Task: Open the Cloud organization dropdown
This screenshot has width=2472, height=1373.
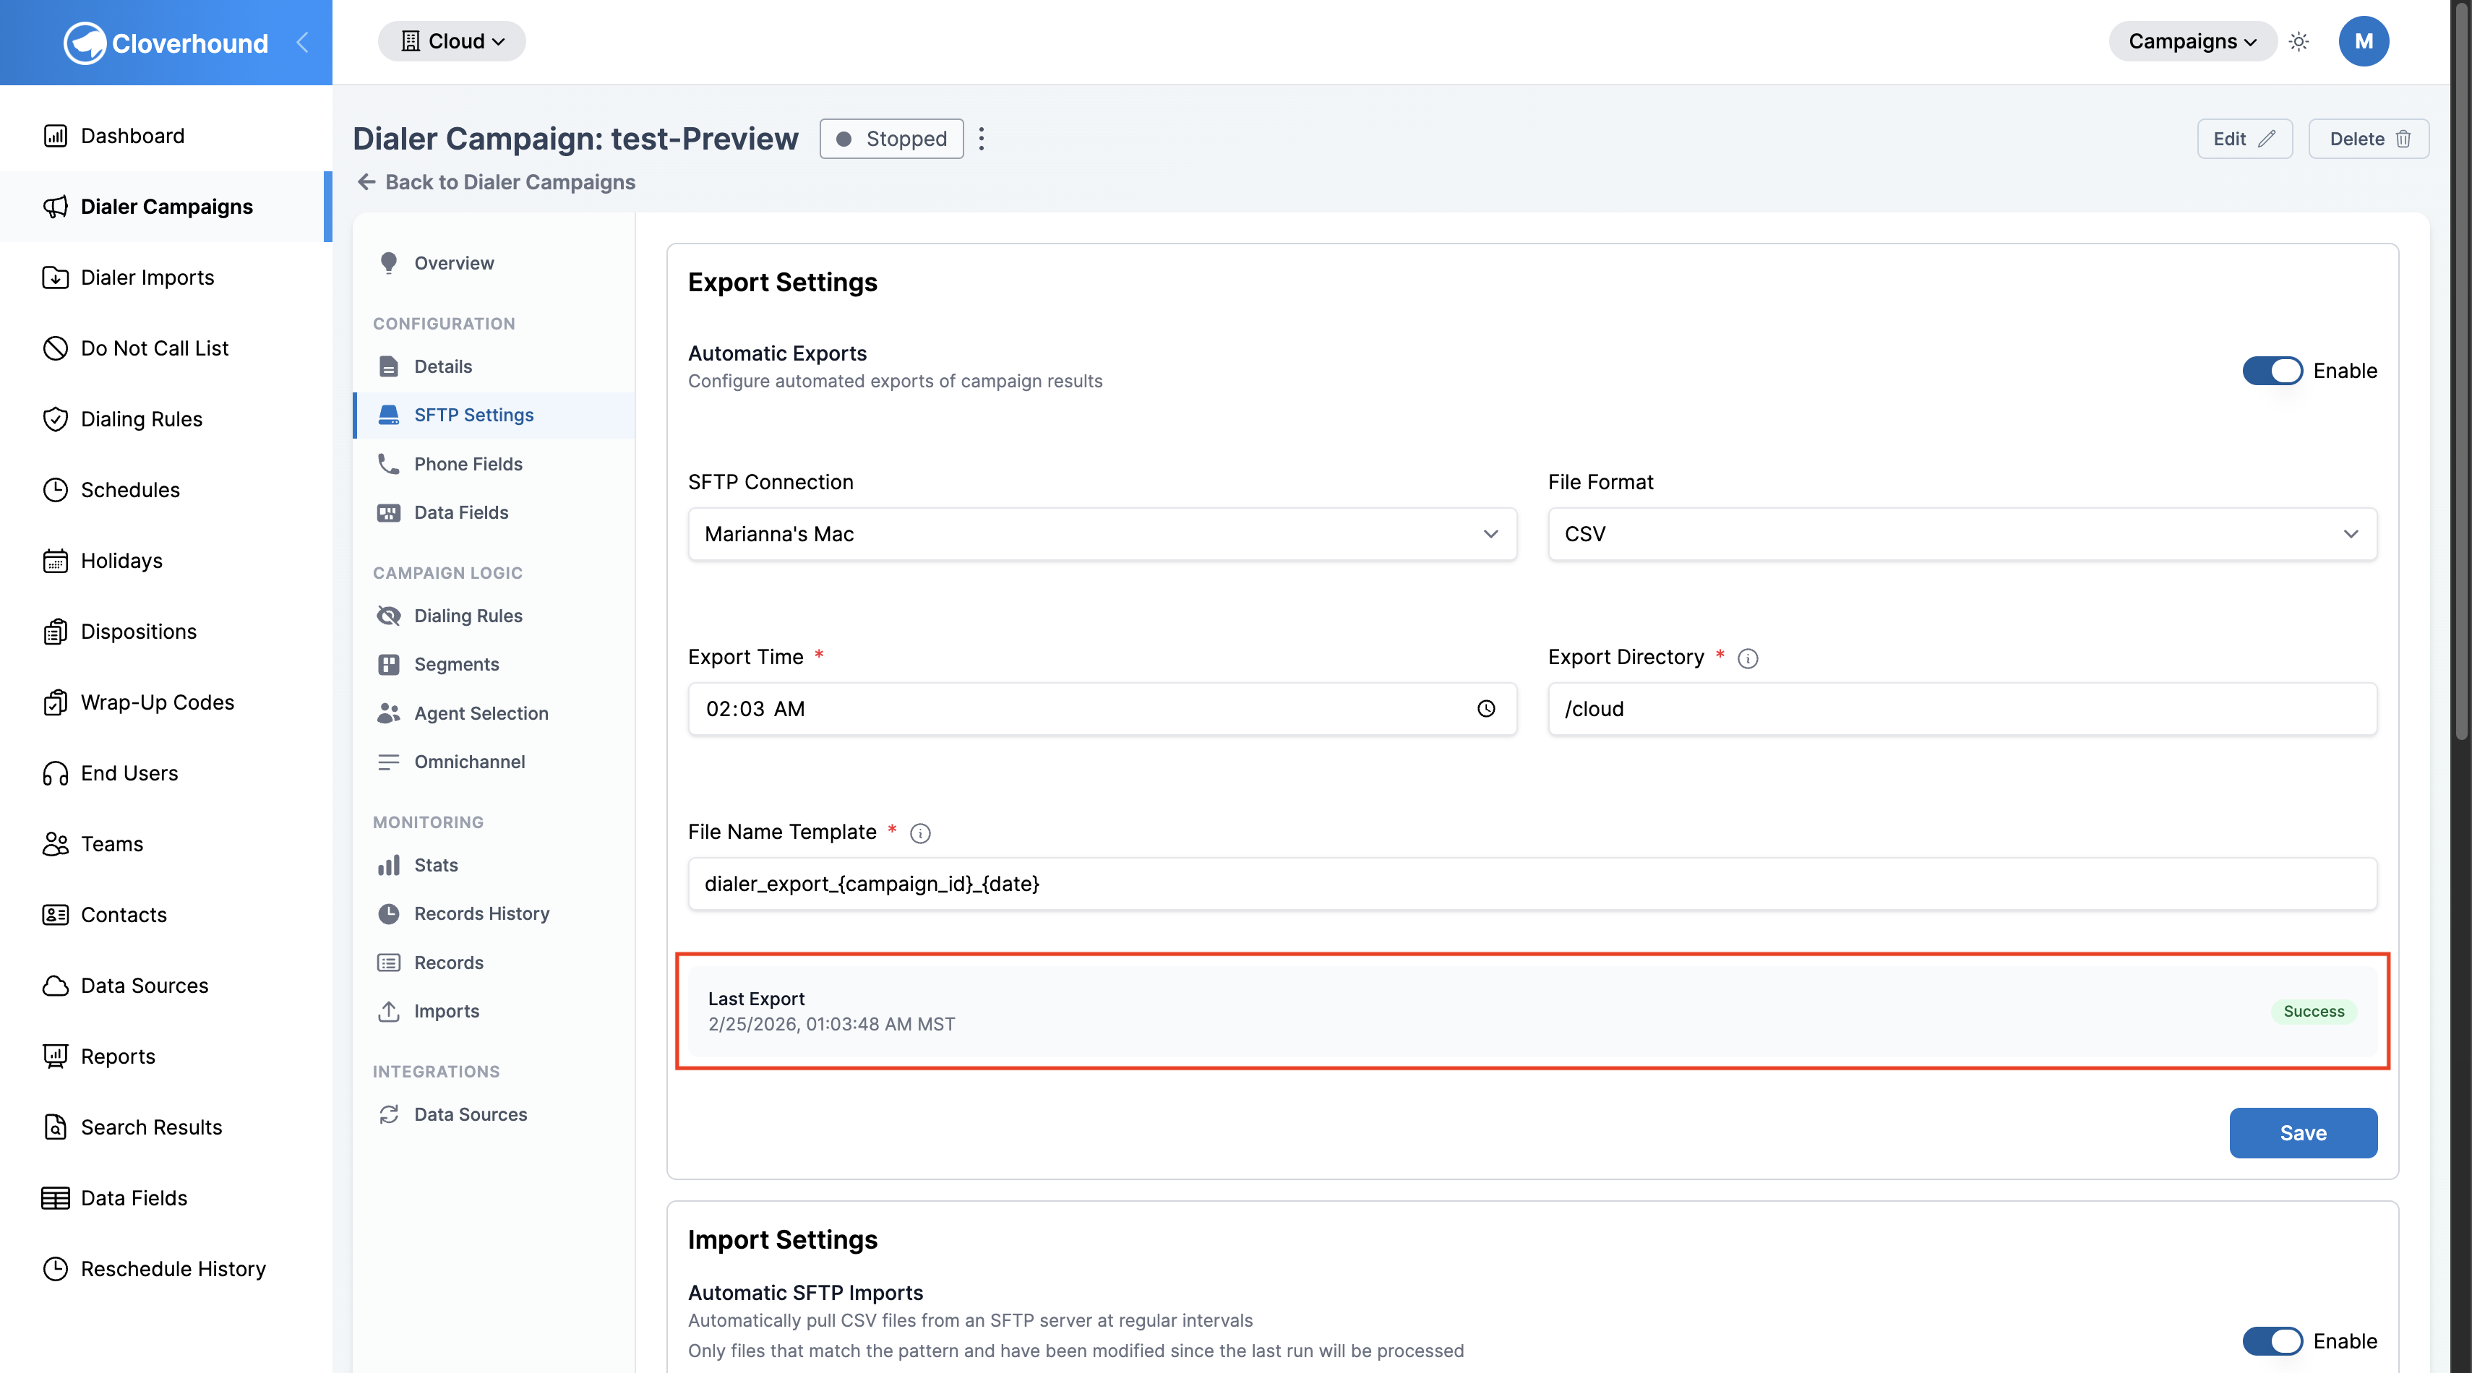Action: click(452, 41)
